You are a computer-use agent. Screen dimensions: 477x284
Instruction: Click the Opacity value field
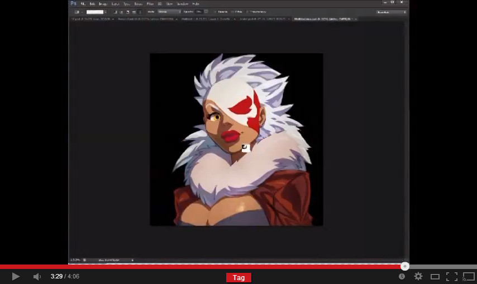[x=199, y=12]
